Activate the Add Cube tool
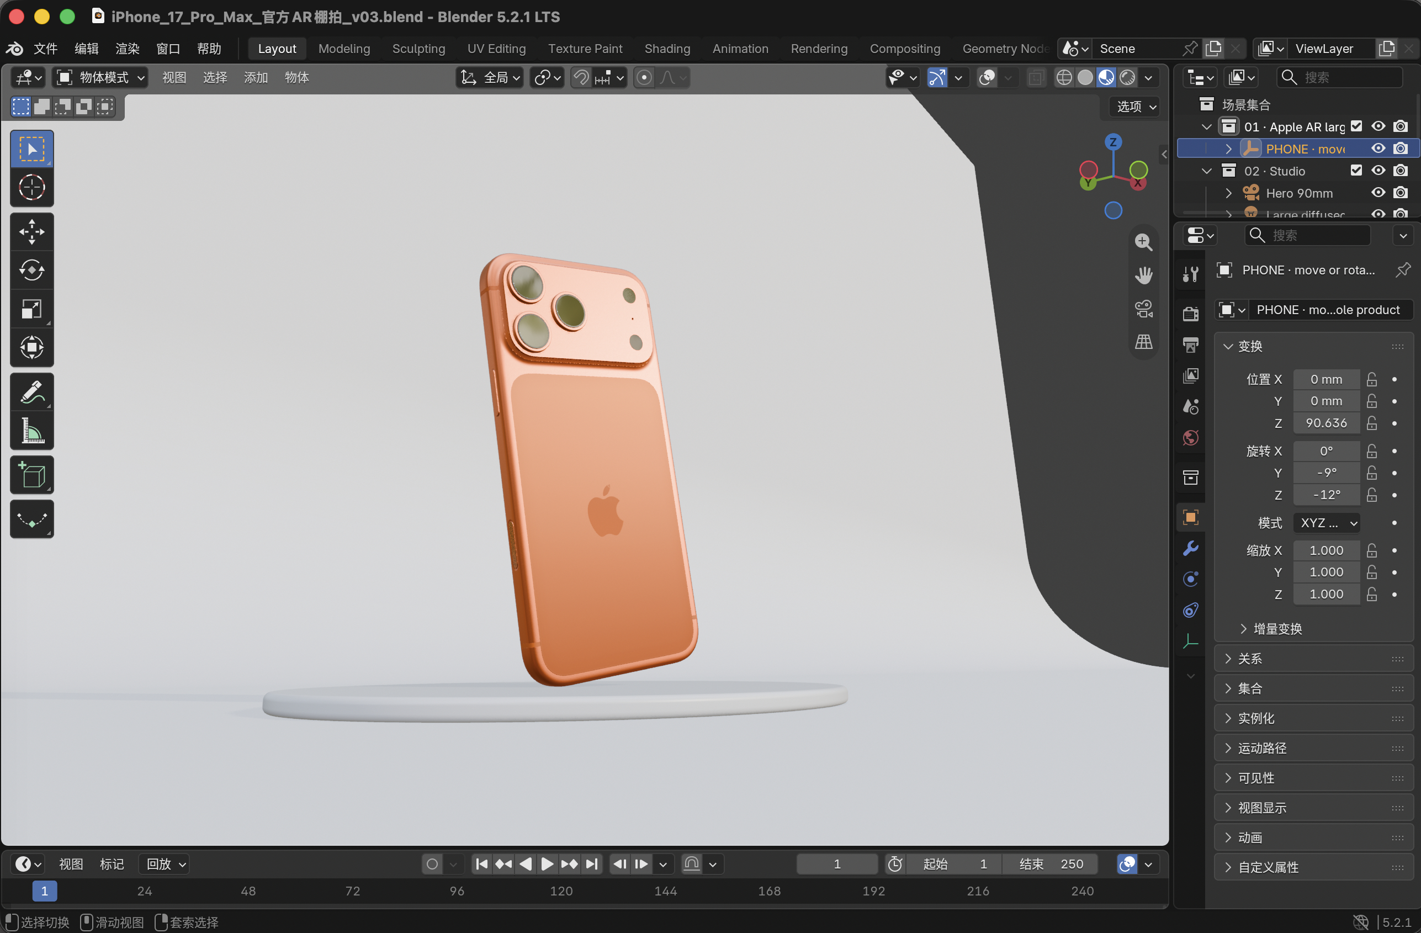The image size is (1421, 933). pos(31,475)
